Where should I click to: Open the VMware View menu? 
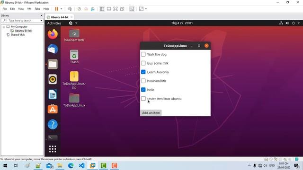click(x=21, y=9)
